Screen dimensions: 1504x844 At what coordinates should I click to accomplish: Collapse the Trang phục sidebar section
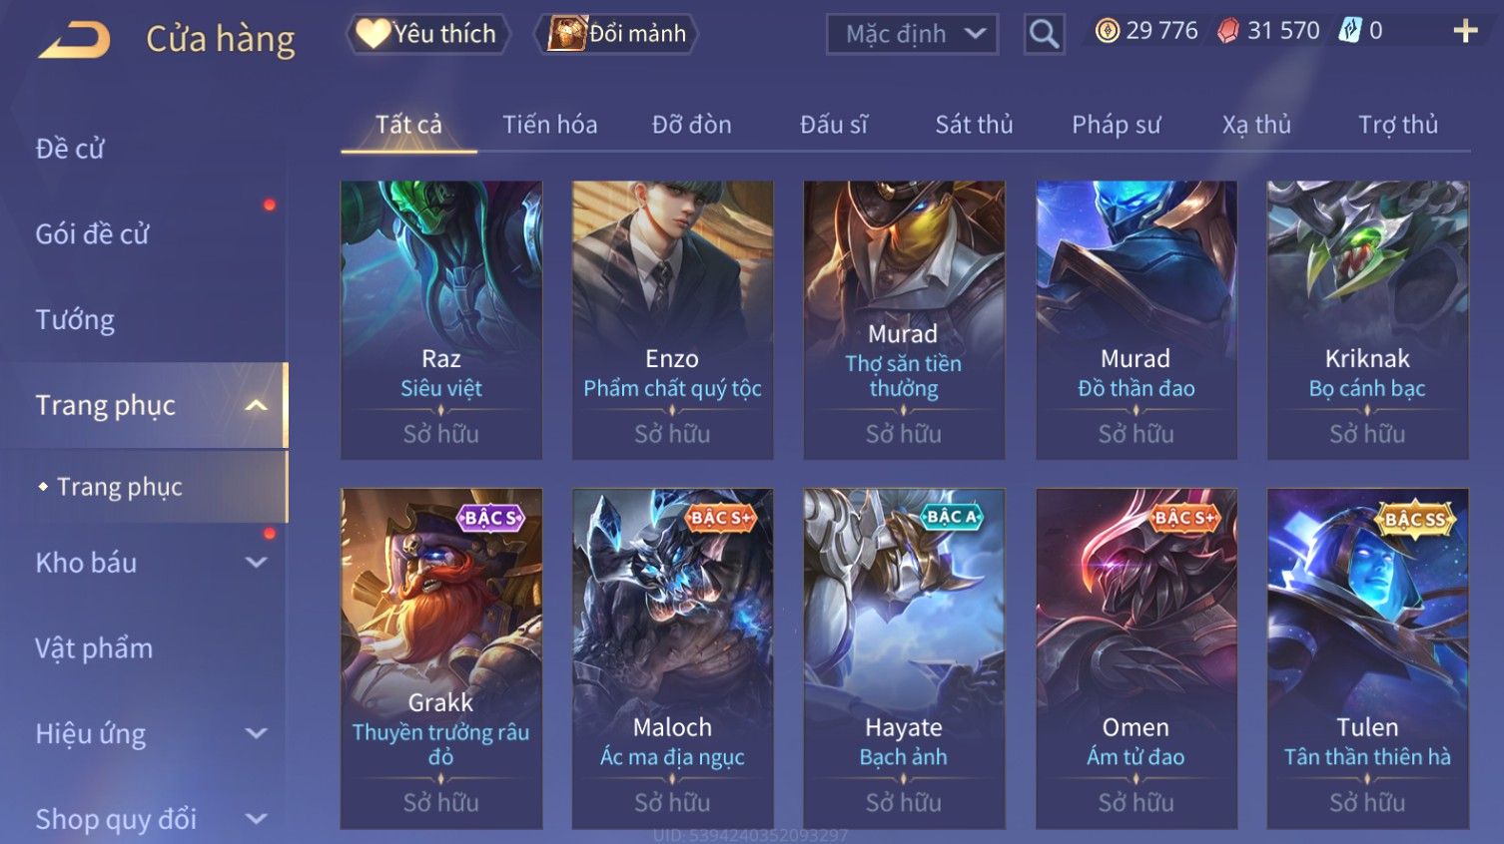click(x=257, y=405)
